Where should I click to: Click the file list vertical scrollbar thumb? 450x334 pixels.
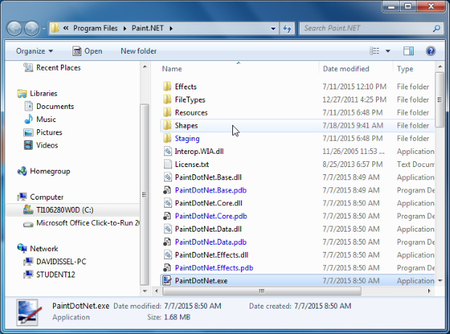439,99
